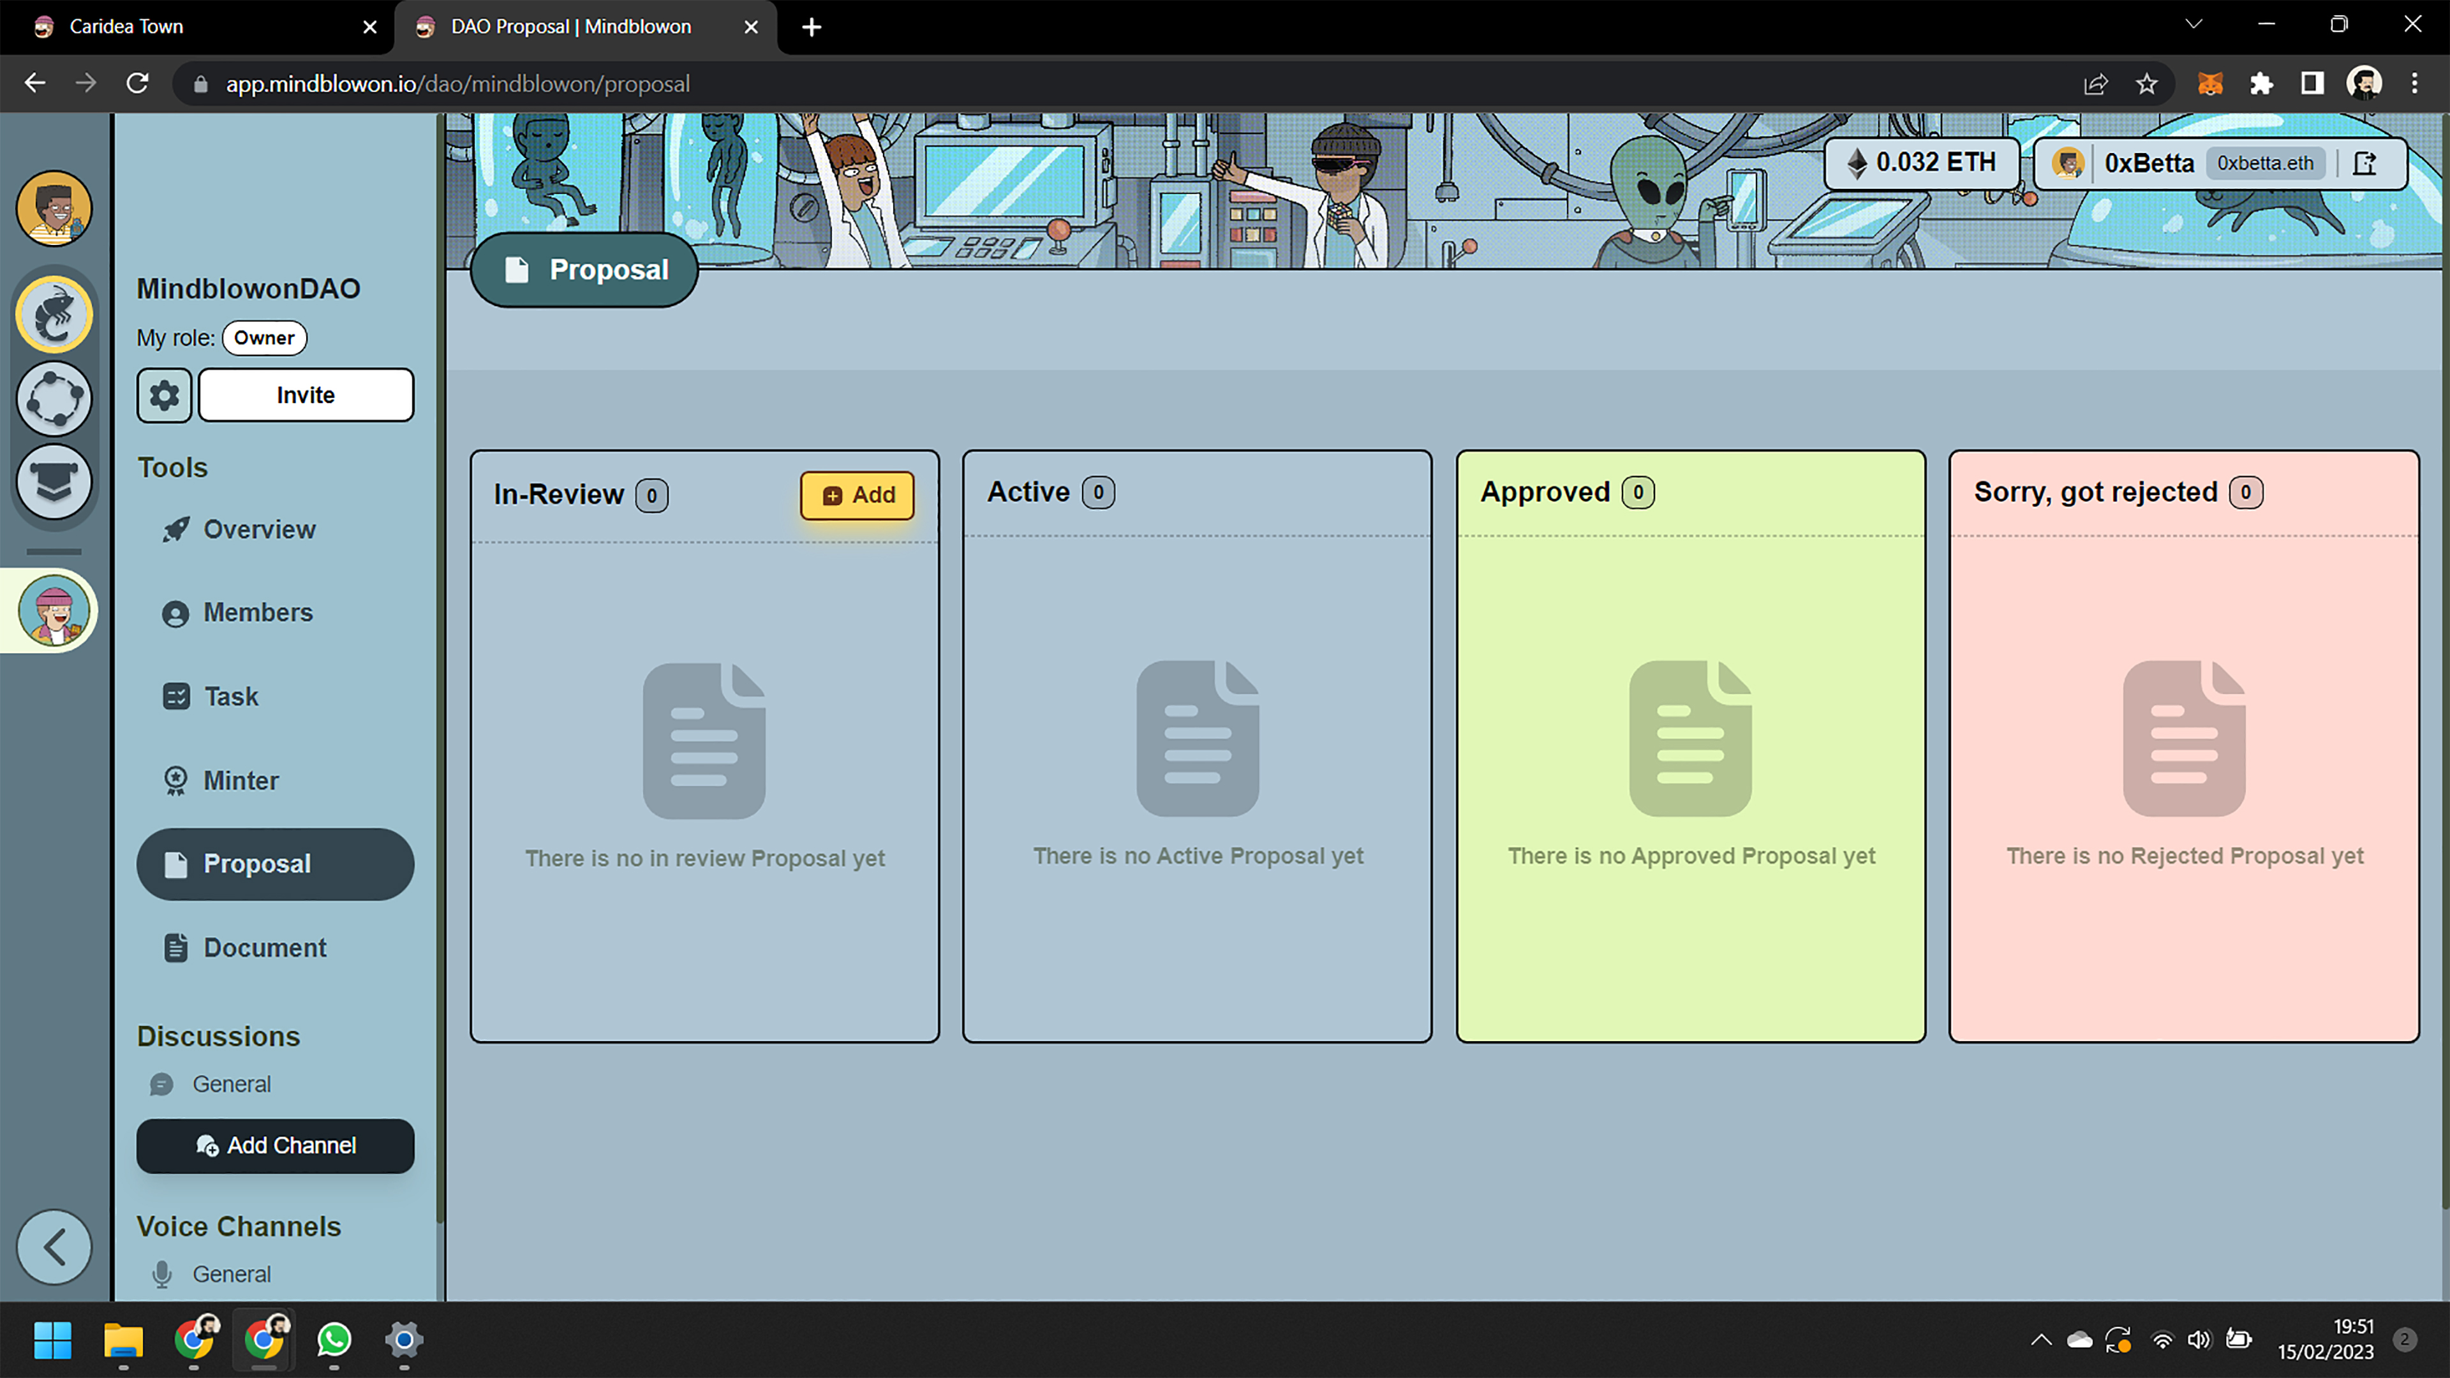
Task: Open the Members tool page
Action: [x=256, y=612]
